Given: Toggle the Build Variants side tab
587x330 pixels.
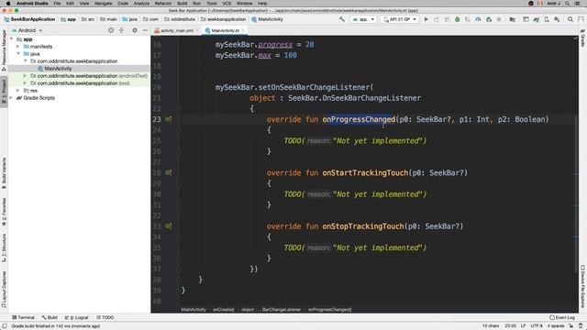Looking at the screenshot, I should coord(4,173).
